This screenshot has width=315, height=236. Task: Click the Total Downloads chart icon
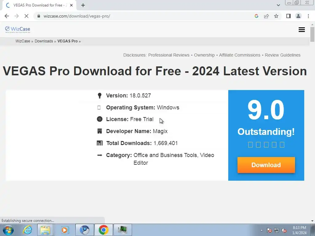coord(100,143)
